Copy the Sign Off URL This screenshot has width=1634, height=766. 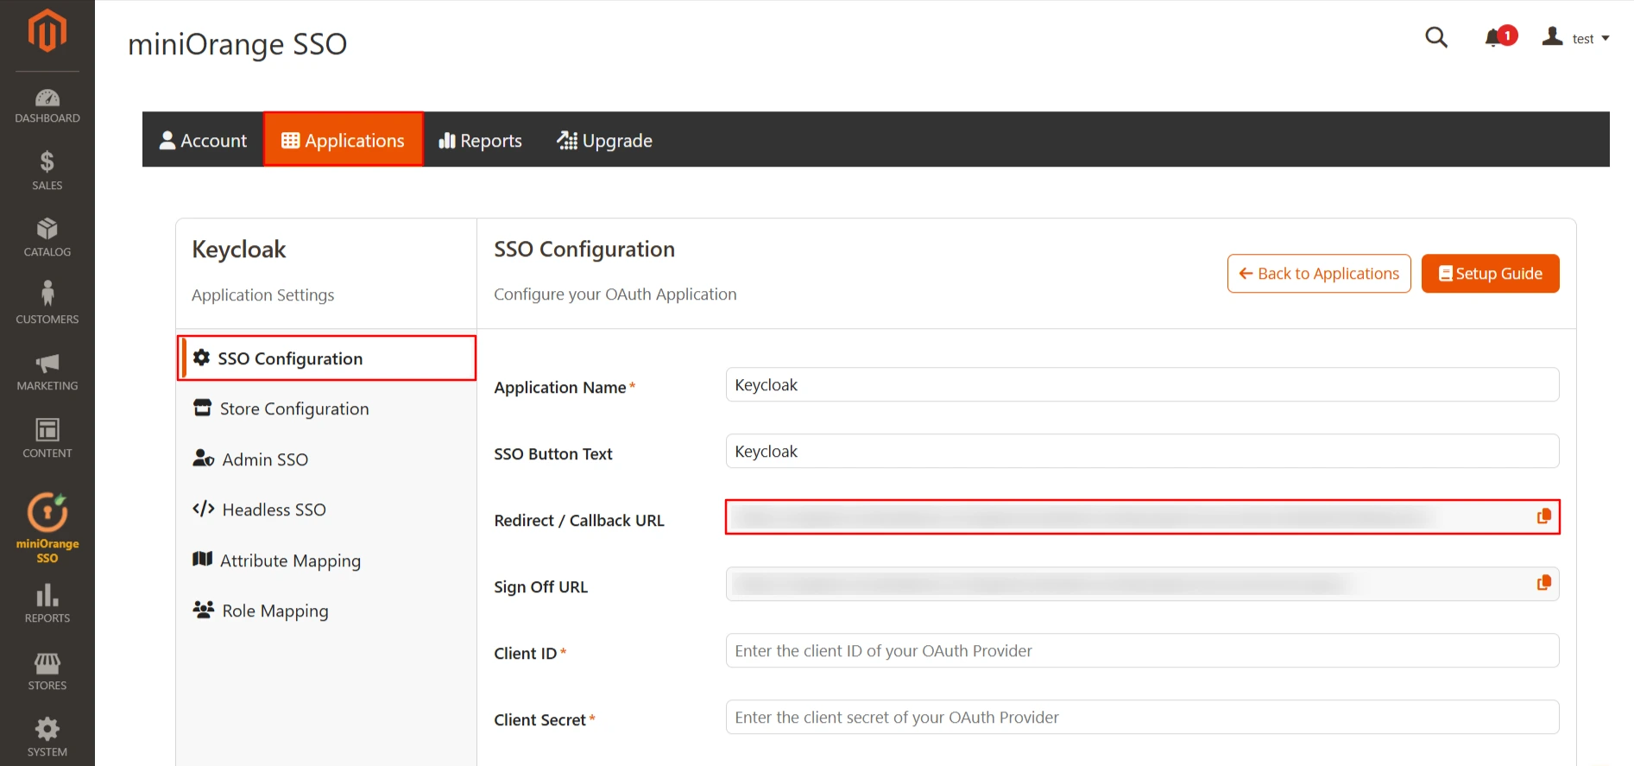click(x=1543, y=583)
